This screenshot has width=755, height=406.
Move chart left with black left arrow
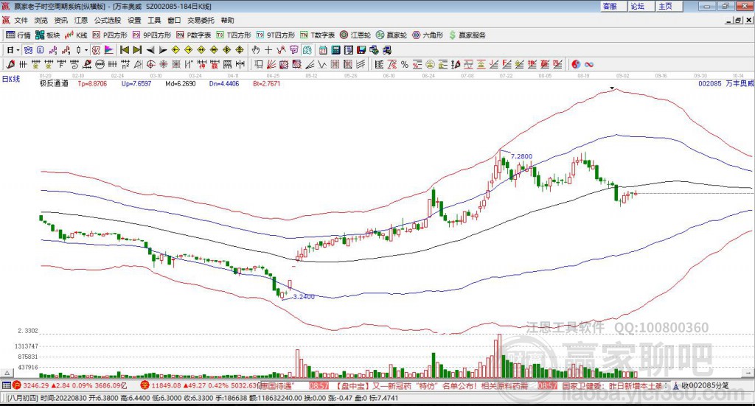[x=150, y=50]
